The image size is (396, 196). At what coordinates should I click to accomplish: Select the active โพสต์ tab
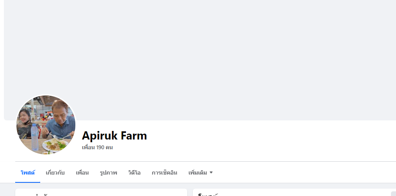[28, 173]
